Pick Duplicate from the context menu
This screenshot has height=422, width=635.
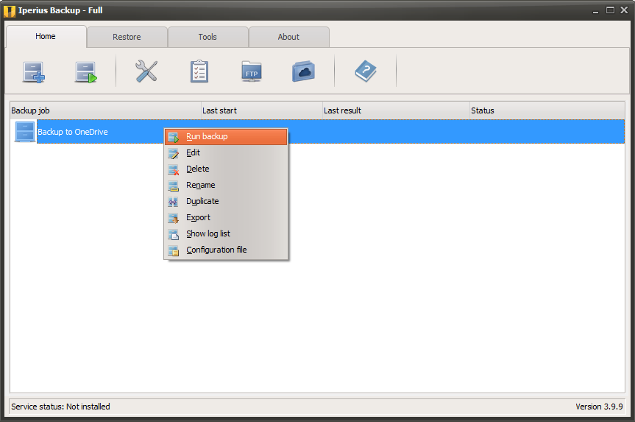click(226, 202)
